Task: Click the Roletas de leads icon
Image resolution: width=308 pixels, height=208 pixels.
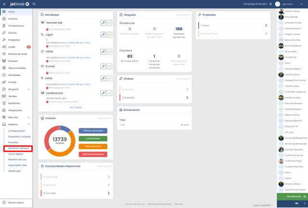Action: pos(4,54)
